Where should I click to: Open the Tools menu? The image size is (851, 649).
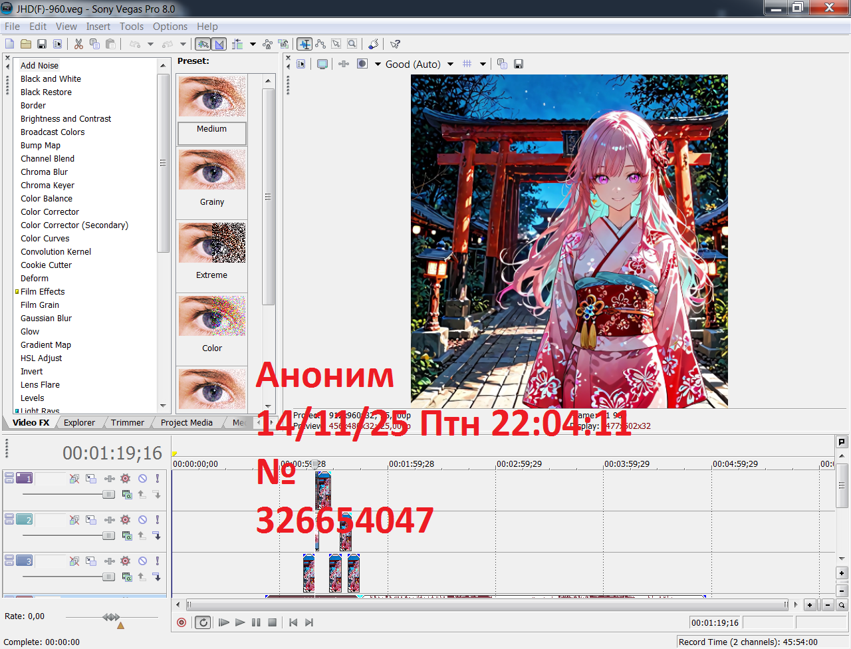tap(132, 27)
